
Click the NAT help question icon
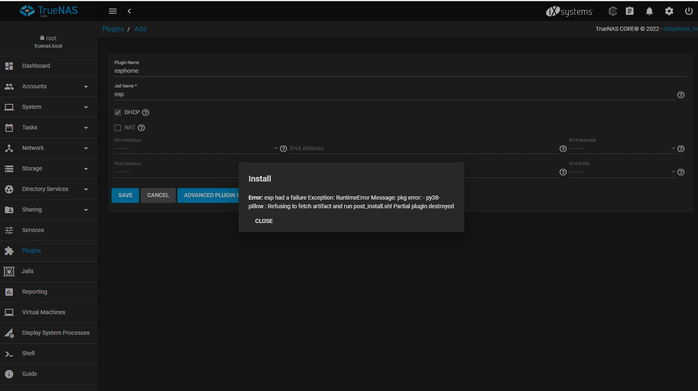[141, 128]
